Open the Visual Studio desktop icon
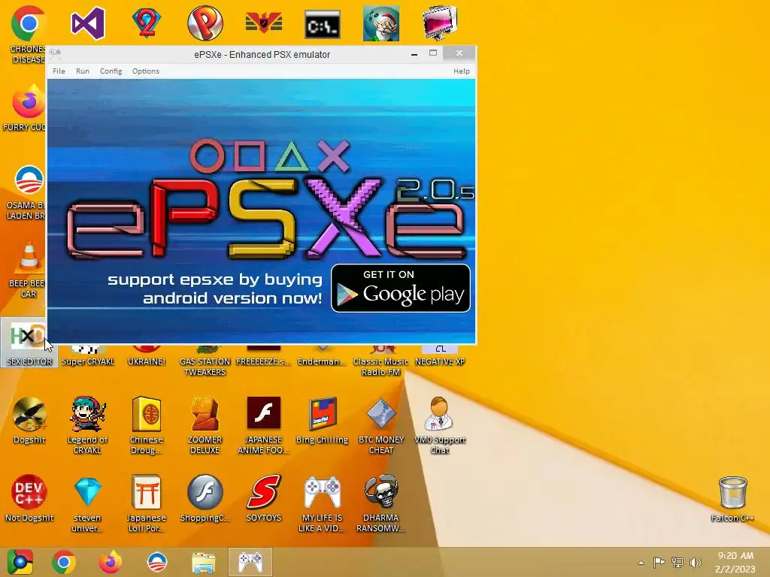This screenshot has height=577, width=770. click(88, 23)
